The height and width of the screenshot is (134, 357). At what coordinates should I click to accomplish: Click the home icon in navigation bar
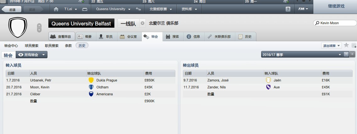click(56, 9)
